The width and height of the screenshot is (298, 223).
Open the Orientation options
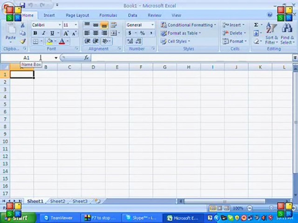tap(105, 41)
